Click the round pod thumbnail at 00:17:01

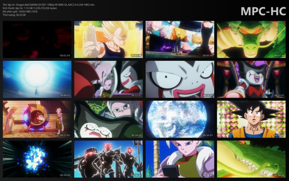(x=37, y=119)
